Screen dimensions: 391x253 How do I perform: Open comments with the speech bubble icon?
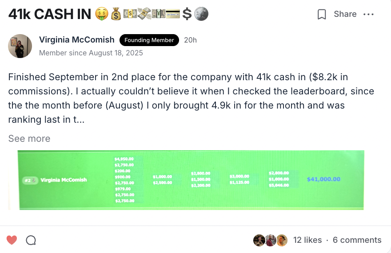tap(31, 240)
